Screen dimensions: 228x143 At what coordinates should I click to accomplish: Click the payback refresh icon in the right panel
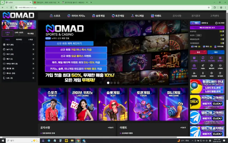coord(203,59)
